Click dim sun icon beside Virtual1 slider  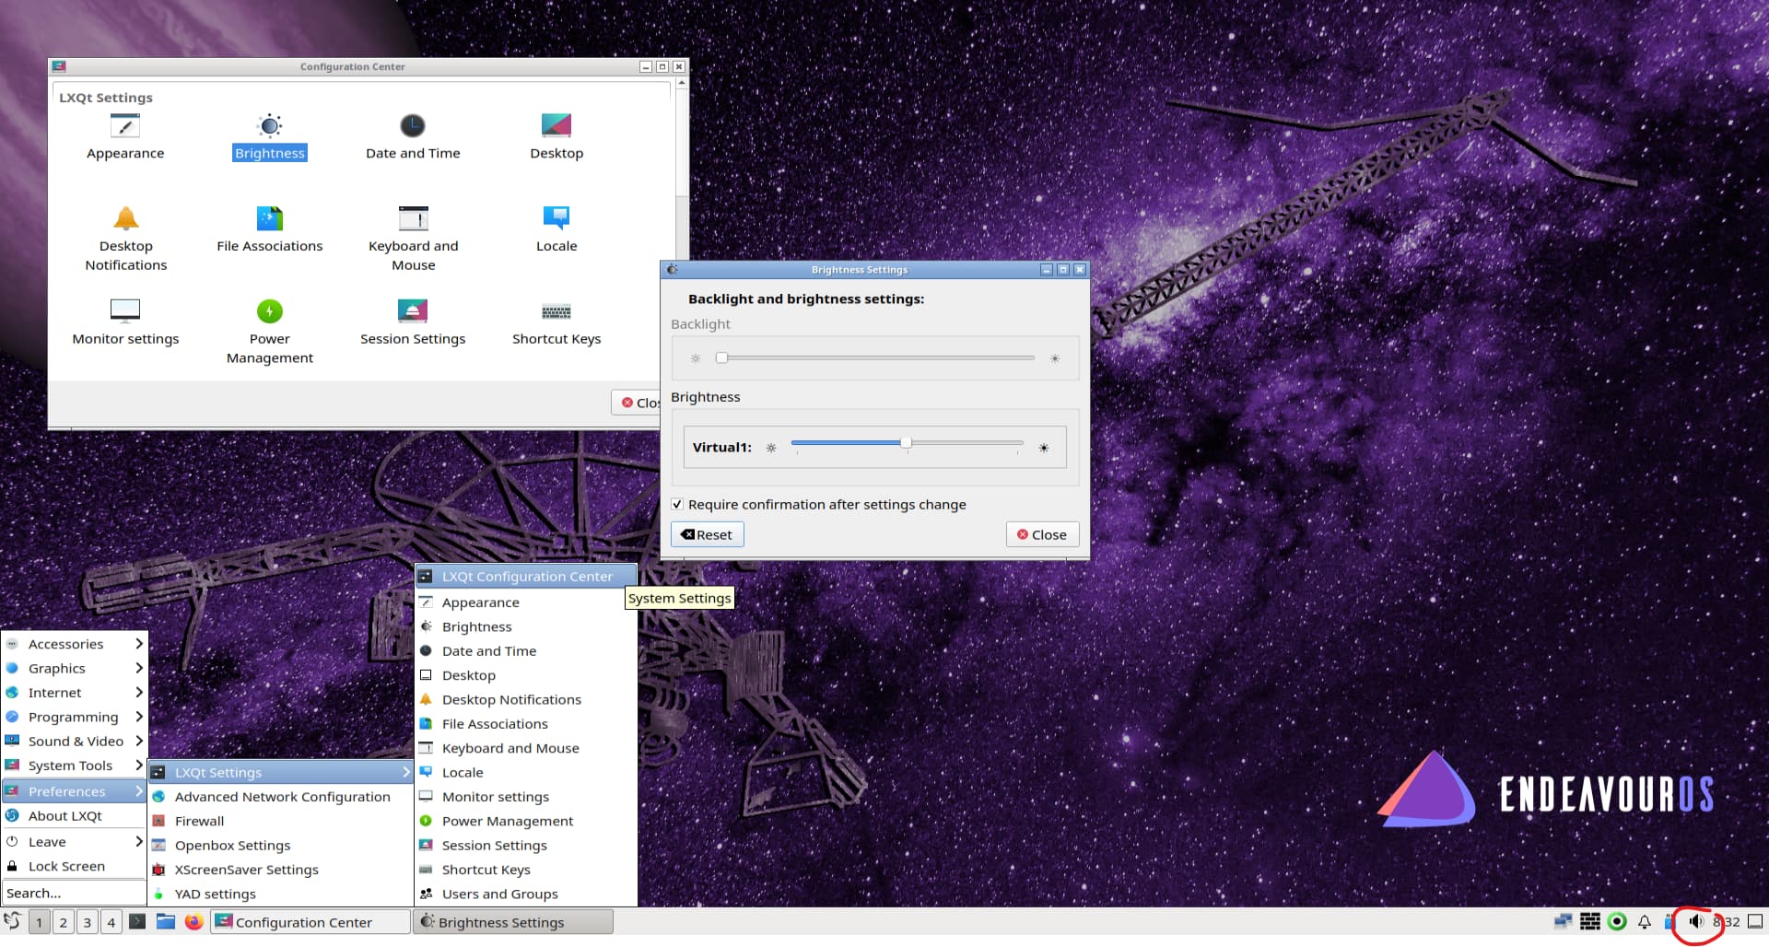pyautogui.click(x=771, y=448)
